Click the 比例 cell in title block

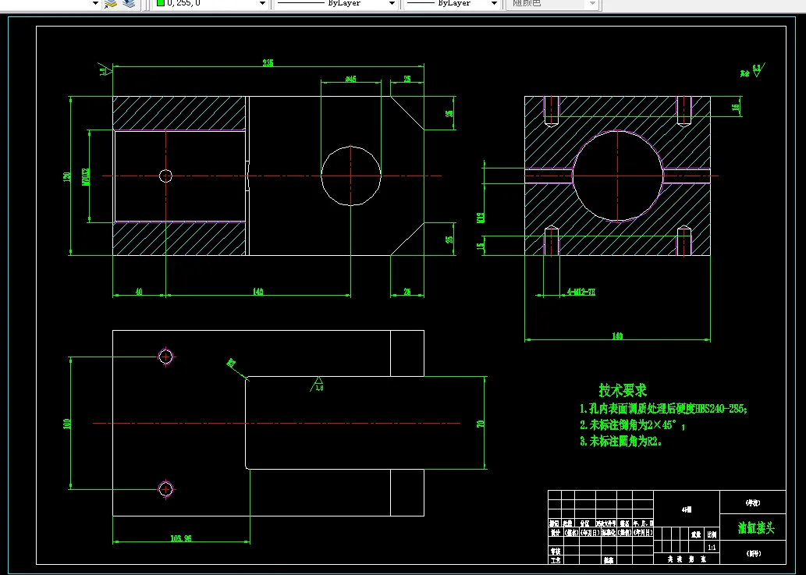click(712, 534)
